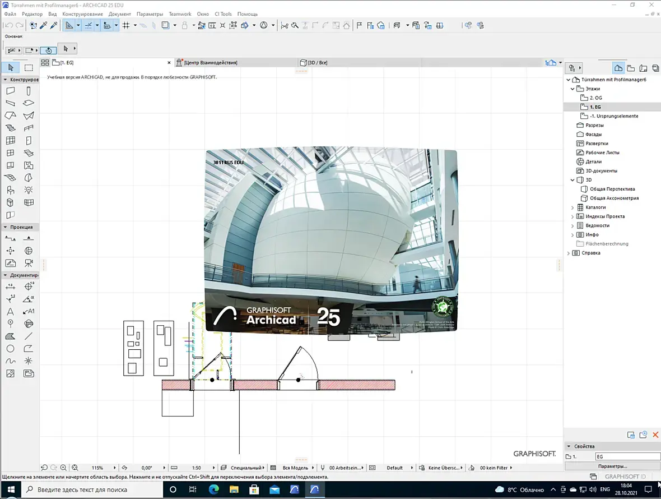This screenshot has height=499, width=661.
Task: Toggle Trace reference in toolbar
Action: point(165,25)
